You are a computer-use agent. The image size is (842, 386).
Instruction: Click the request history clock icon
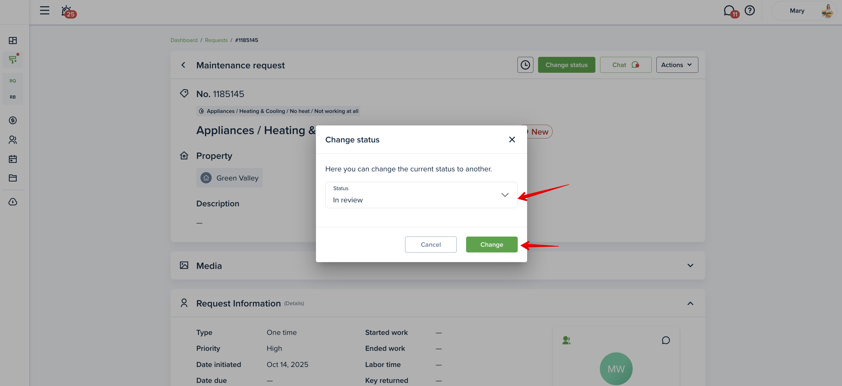click(525, 65)
